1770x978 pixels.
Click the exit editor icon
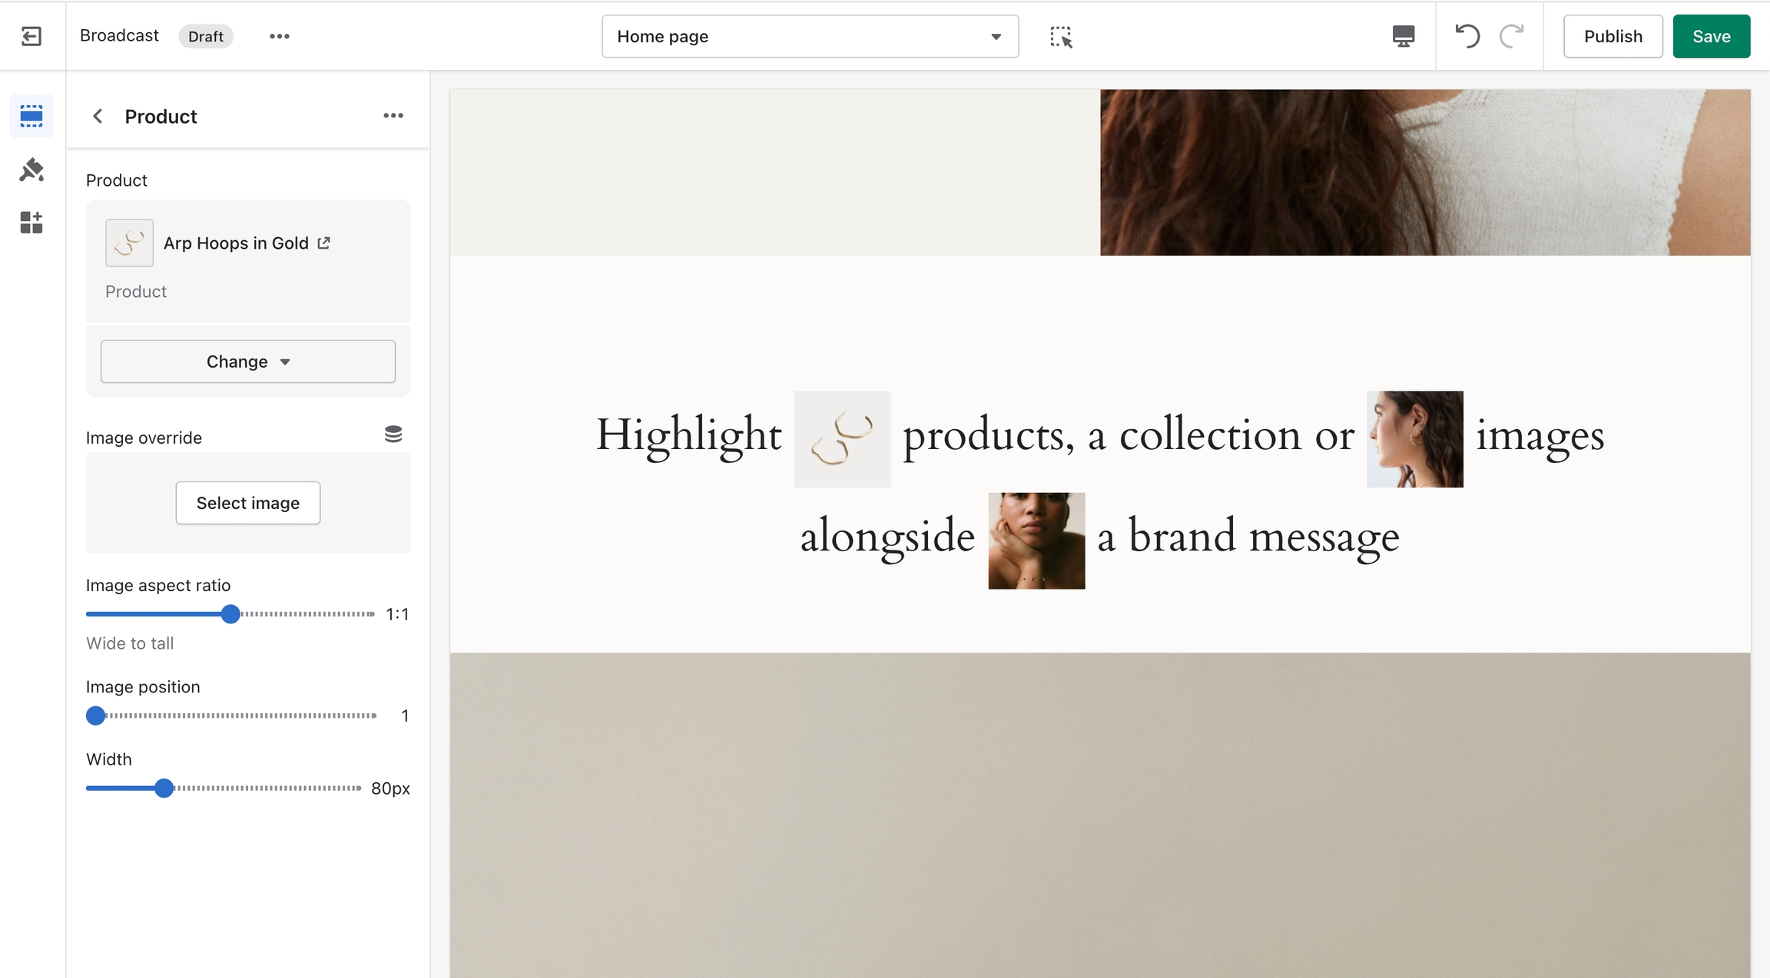point(31,36)
